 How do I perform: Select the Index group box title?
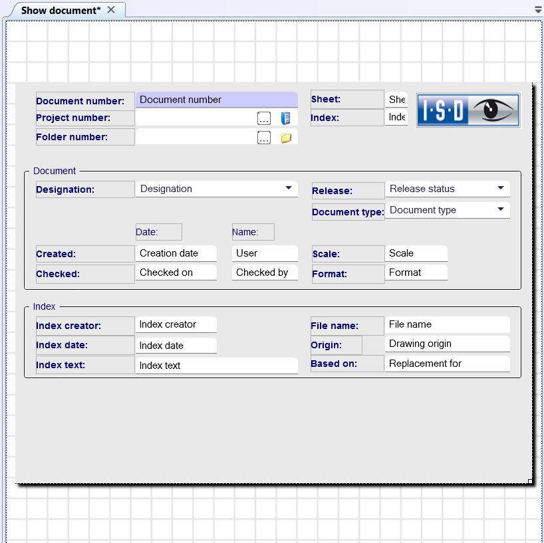[x=44, y=306]
